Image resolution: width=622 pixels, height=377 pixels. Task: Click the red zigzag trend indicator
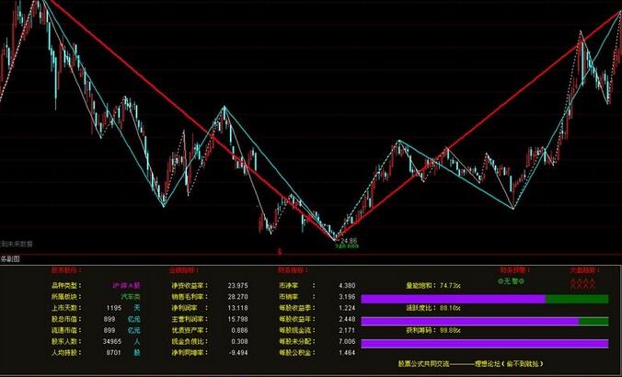(x=582, y=283)
